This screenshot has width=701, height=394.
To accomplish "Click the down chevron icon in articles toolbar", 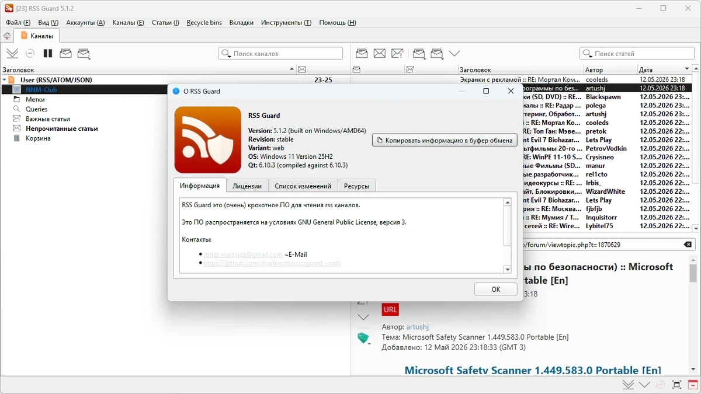I will point(454,54).
